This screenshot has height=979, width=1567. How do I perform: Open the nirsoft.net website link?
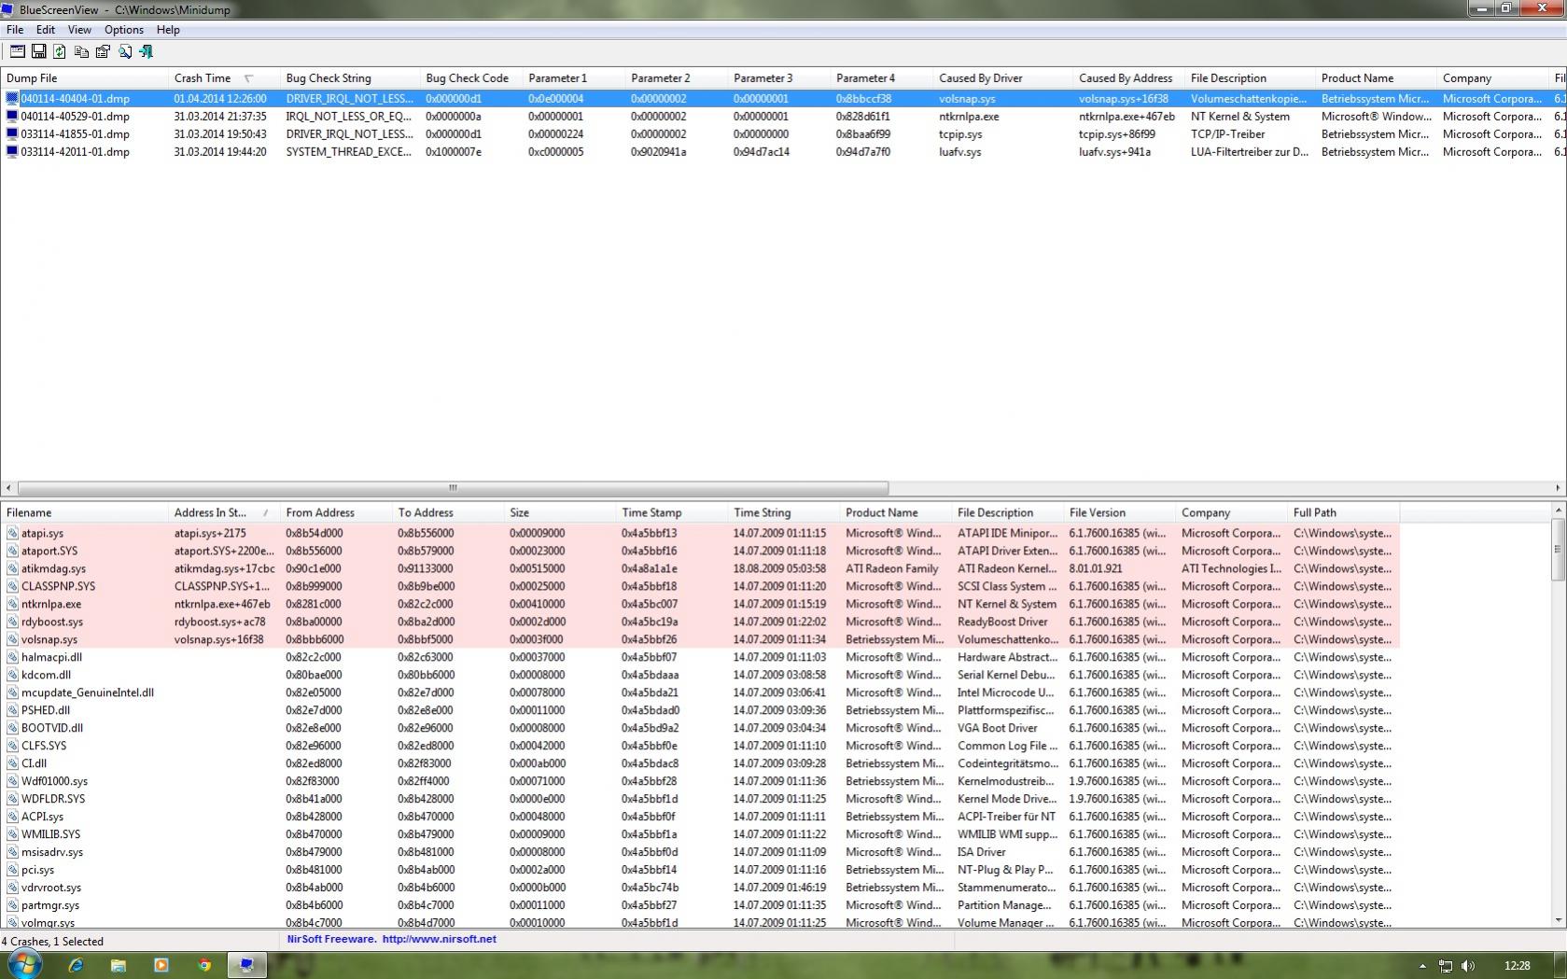click(x=440, y=940)
